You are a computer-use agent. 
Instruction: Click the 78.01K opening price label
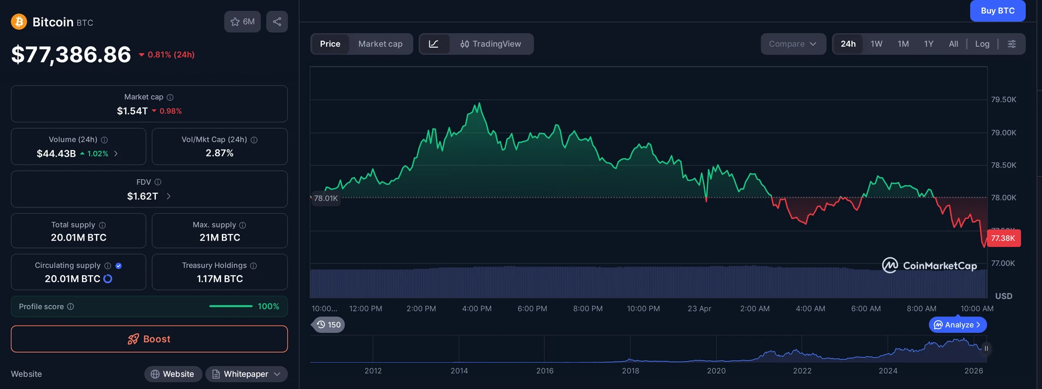click(x=326, y=198)
